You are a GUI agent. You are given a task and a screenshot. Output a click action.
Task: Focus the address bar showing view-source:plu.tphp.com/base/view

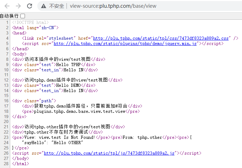[113, 6]
